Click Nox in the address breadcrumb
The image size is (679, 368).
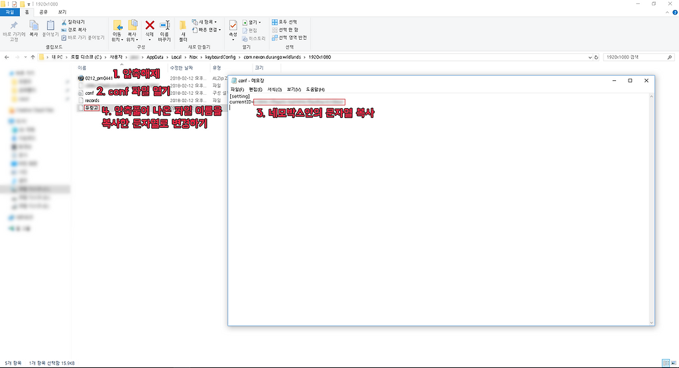click(x=193, y=57)
